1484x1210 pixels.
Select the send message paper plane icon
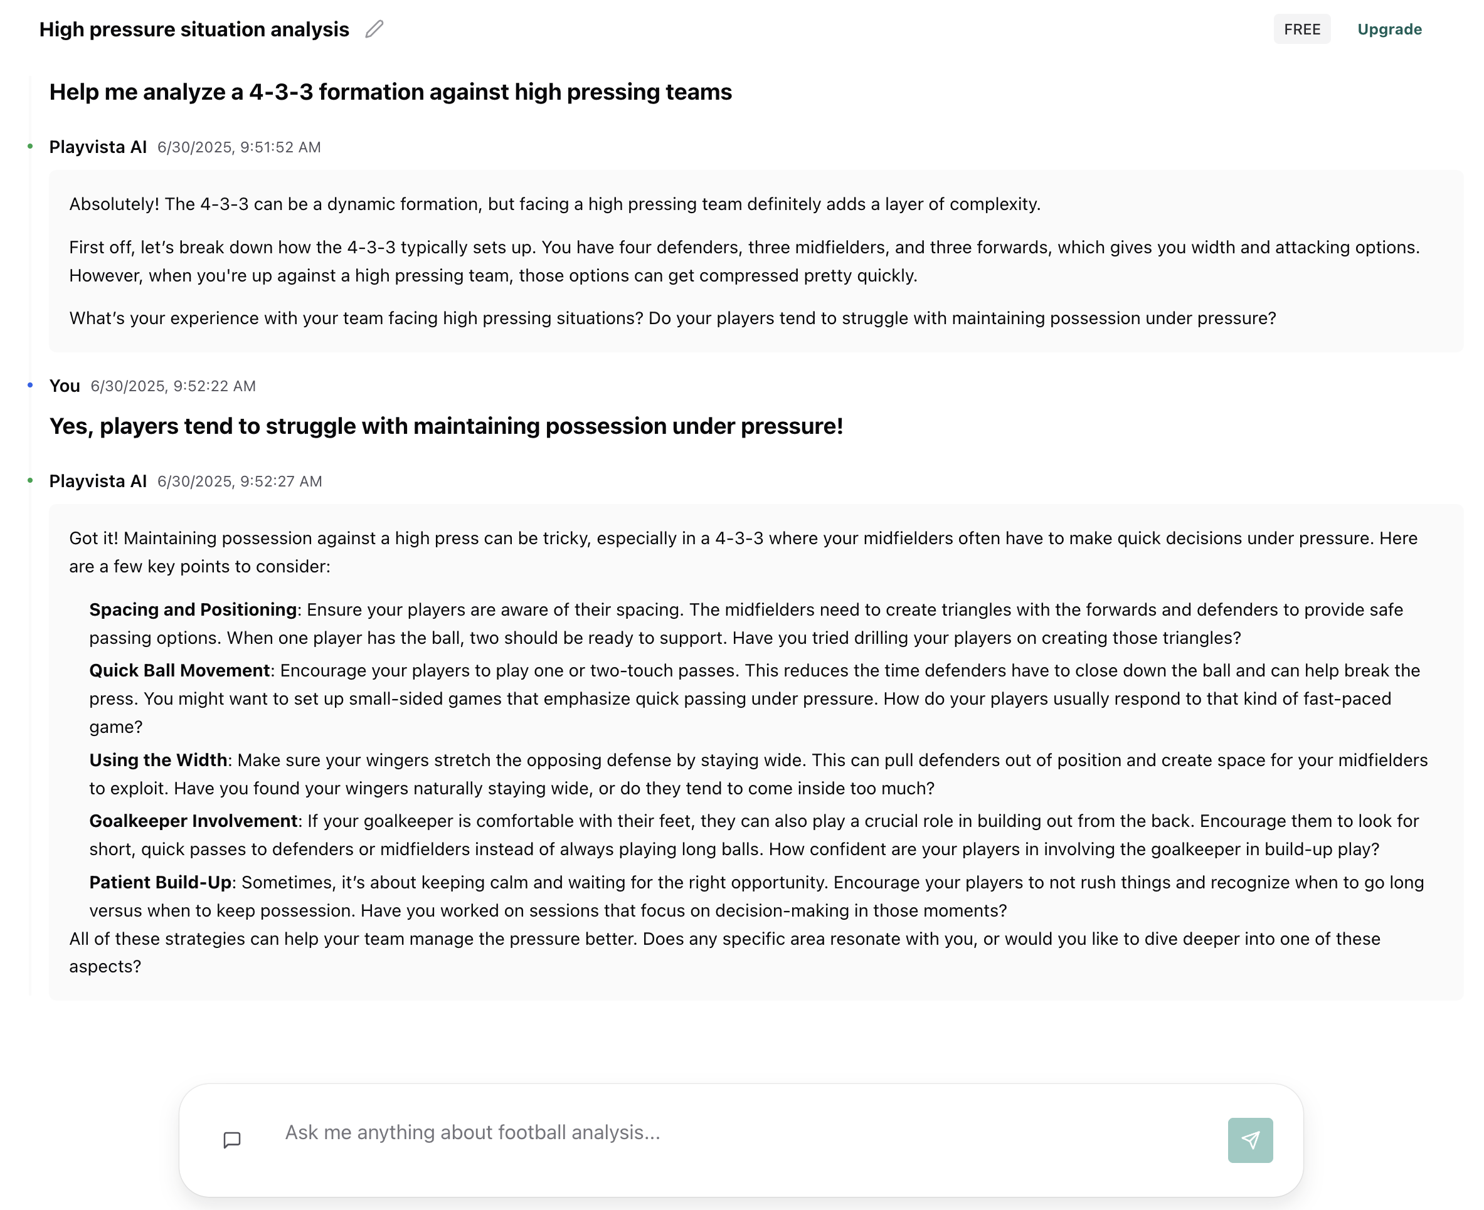[1251, 1139]
